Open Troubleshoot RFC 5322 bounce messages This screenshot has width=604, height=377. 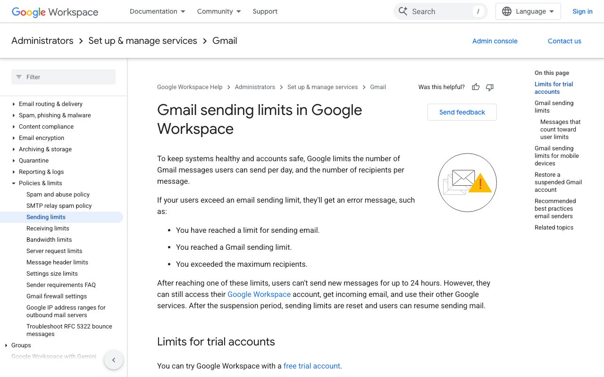click(x=69, y=330)
